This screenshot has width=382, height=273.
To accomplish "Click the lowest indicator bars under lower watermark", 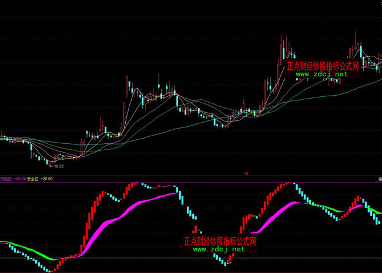I will tap(223, 262).
